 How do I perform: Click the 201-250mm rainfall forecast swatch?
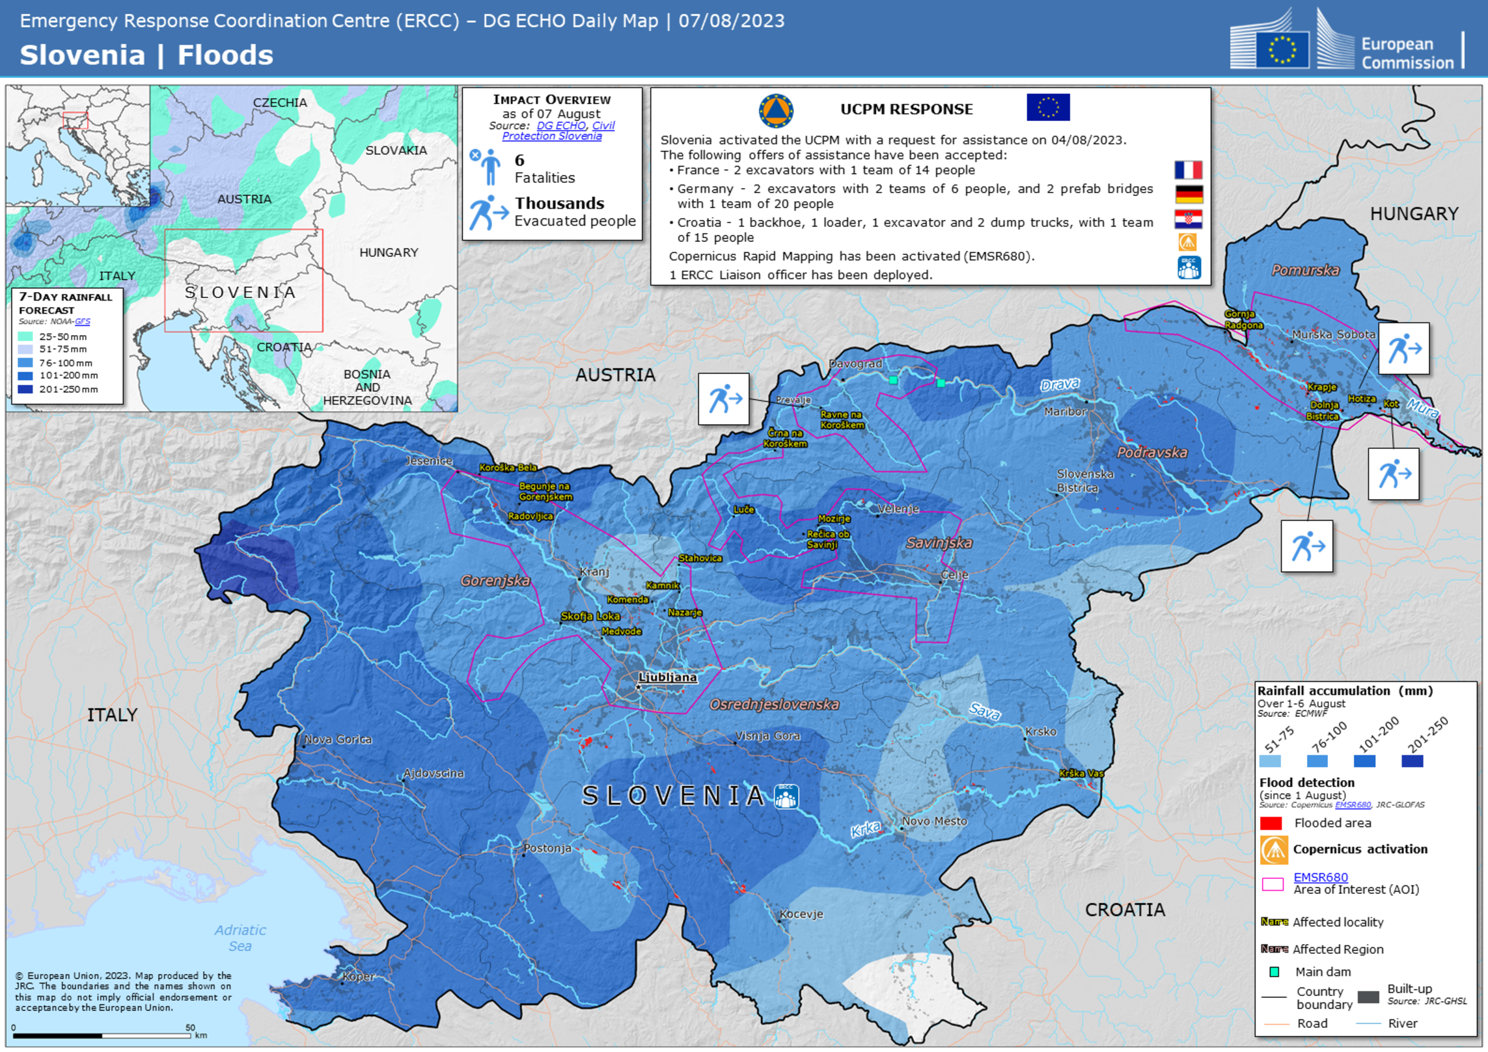[x=25, y=389]
